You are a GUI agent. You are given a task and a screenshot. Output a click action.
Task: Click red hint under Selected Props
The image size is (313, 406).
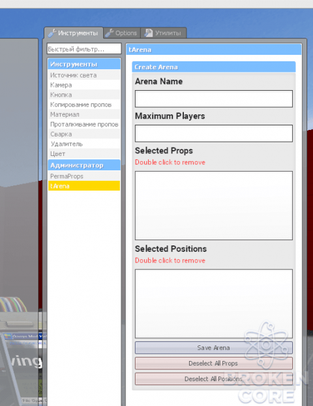point(170,163)
